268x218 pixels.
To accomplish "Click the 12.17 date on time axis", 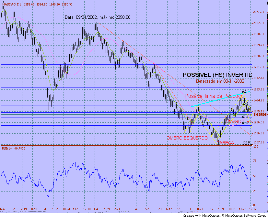I will tap(253, 209).
